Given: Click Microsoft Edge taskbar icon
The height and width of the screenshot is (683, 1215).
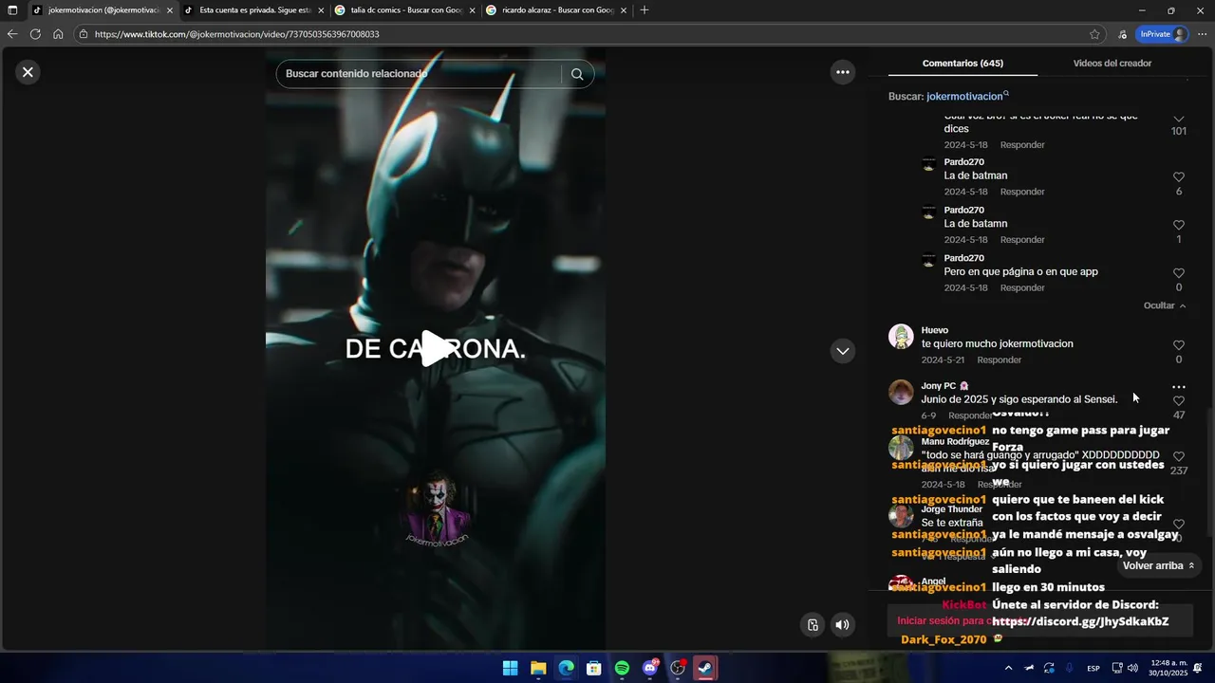Looking at the screenshot, I should click(x=566, y=668).
